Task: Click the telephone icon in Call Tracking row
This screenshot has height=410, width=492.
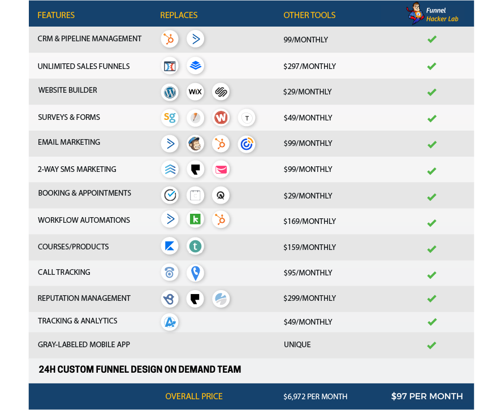Action: tap(170, 273)
